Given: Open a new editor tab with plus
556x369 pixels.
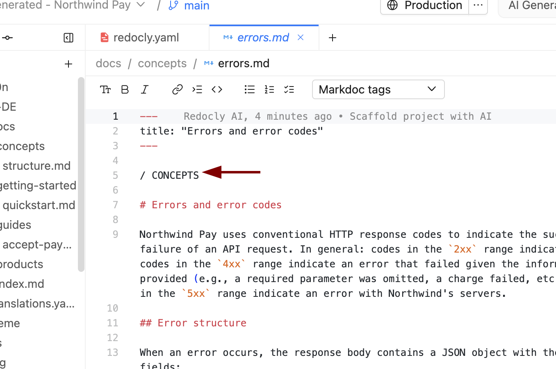Looking at the screenshot, I should 333,38.
